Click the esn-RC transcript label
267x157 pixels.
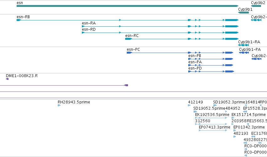click(132, 36)
